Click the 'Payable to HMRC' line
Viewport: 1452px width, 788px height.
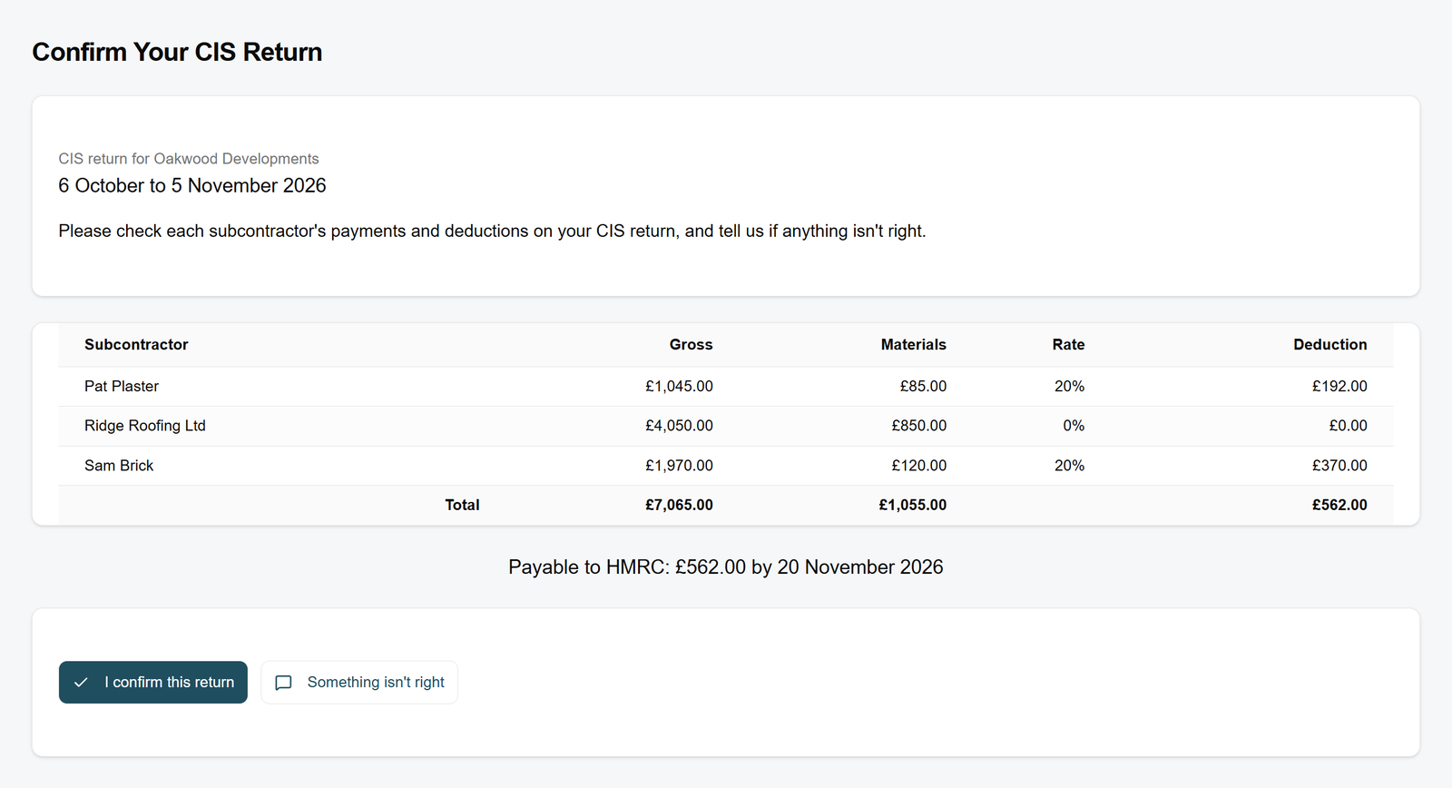coord(726,567)
